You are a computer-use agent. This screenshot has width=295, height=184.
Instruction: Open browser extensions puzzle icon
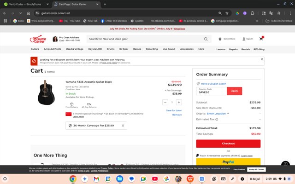pyautogui.click(x=253, y=13)
